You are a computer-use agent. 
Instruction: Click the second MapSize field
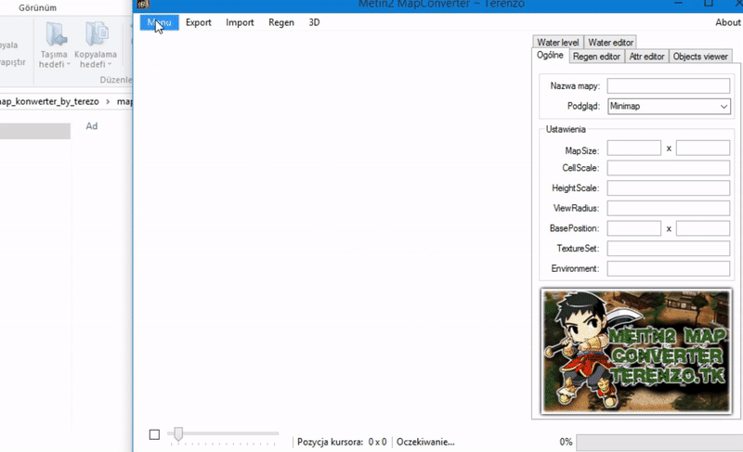[703, 149]
